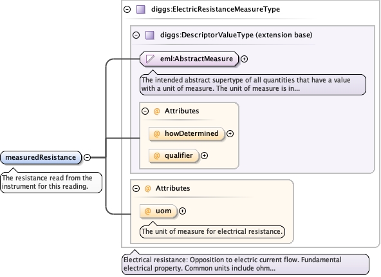Click the @ icon of the Attributes header above howDetermined

(157, 111)
